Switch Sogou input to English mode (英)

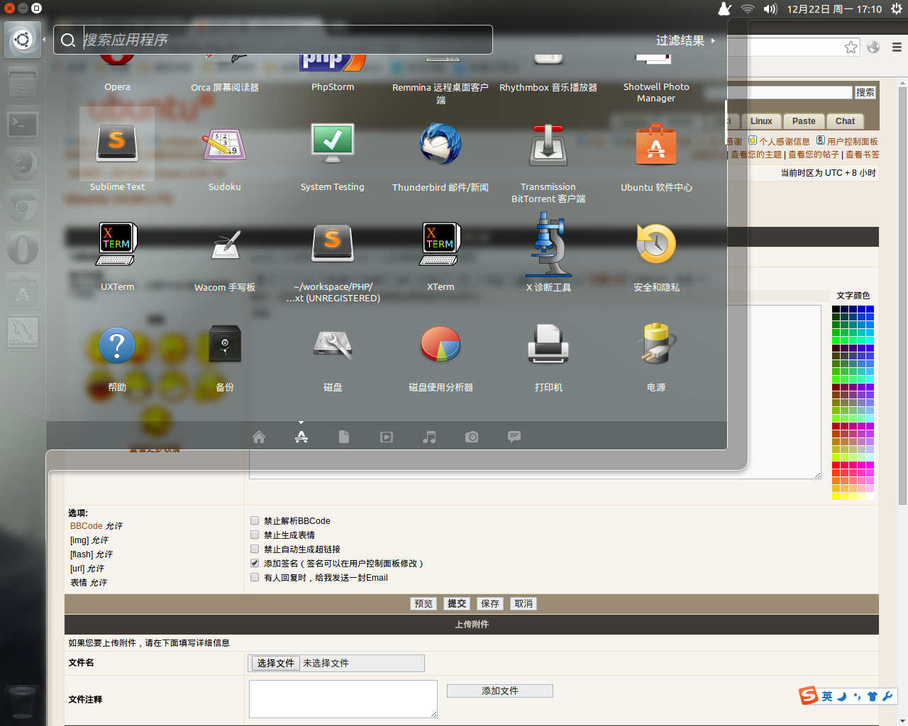827,696
